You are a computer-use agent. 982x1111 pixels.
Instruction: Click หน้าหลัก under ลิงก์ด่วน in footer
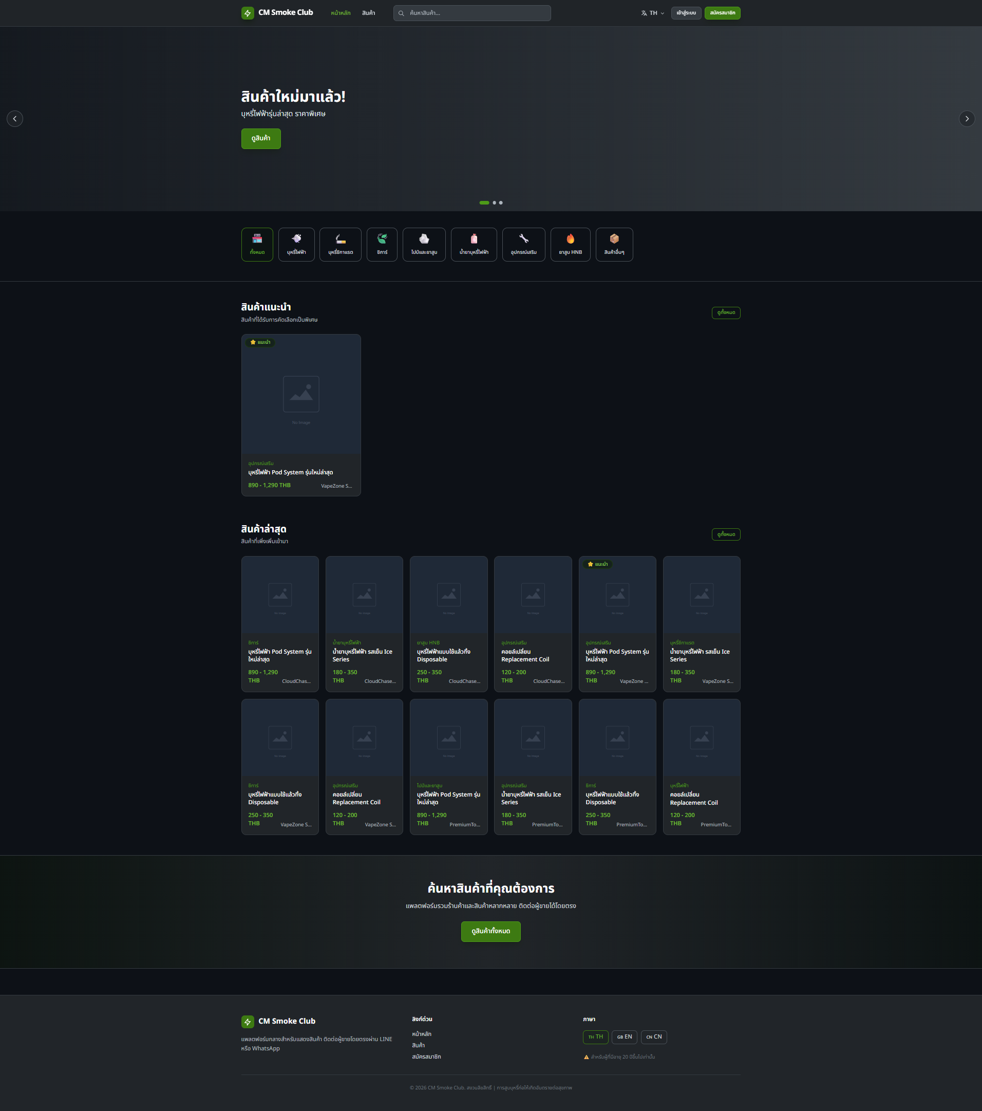coord(422,1034)
